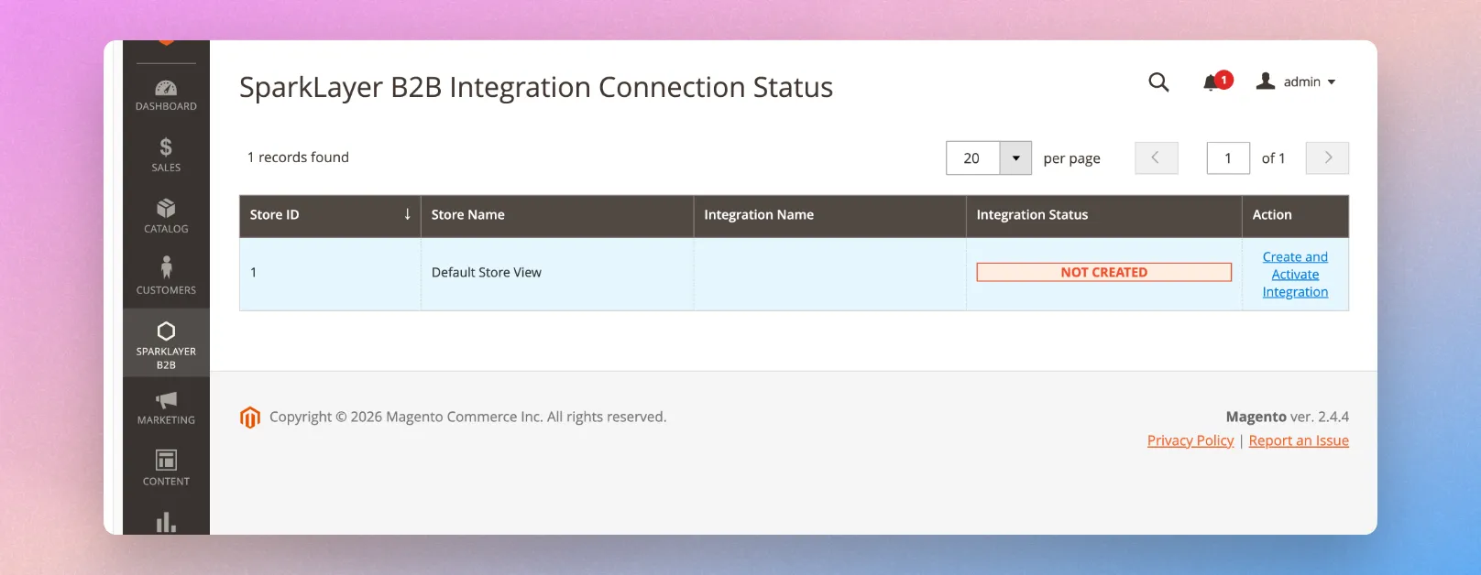
Task: Open the Report an Issue link
Action: click(x=1299, y=440)
